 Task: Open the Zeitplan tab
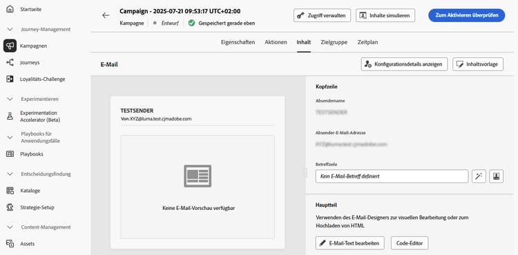[x=367, y=42]
